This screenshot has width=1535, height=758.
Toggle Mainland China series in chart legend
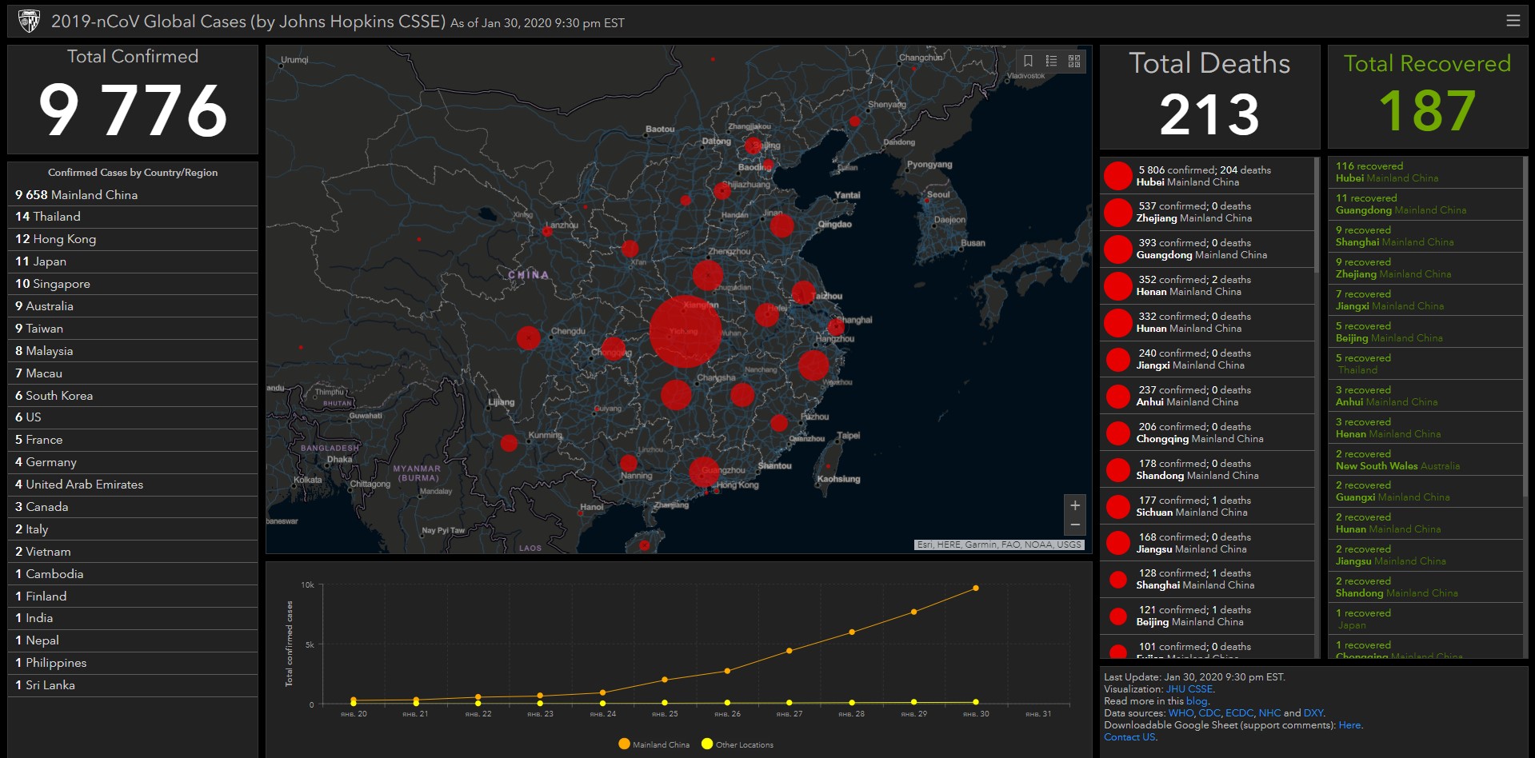click(x=654, y=744)
